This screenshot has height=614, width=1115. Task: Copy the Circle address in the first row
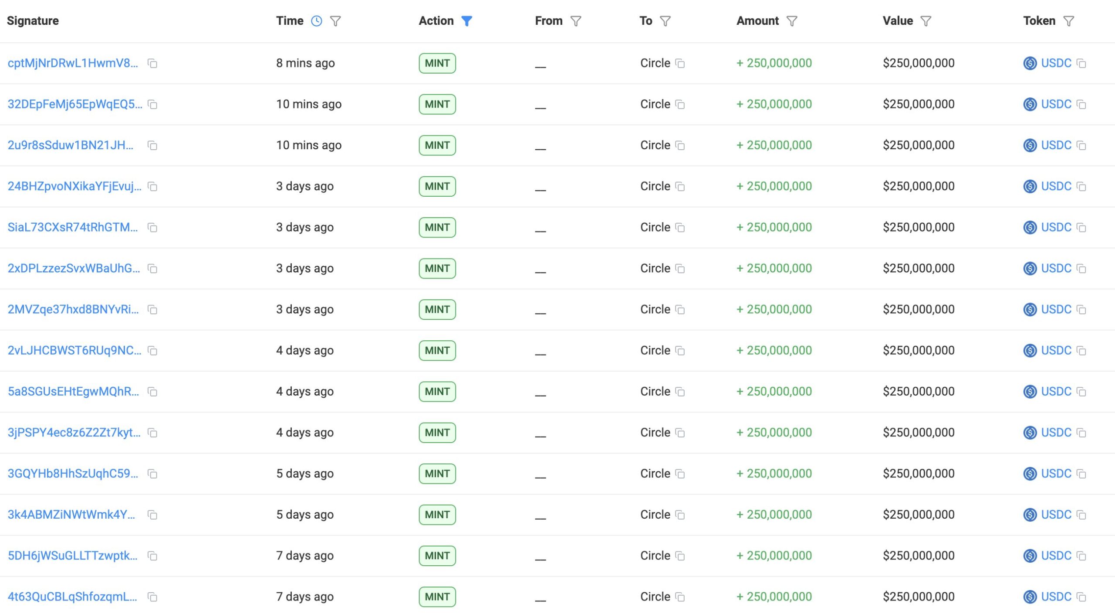[x=680, y=64]
